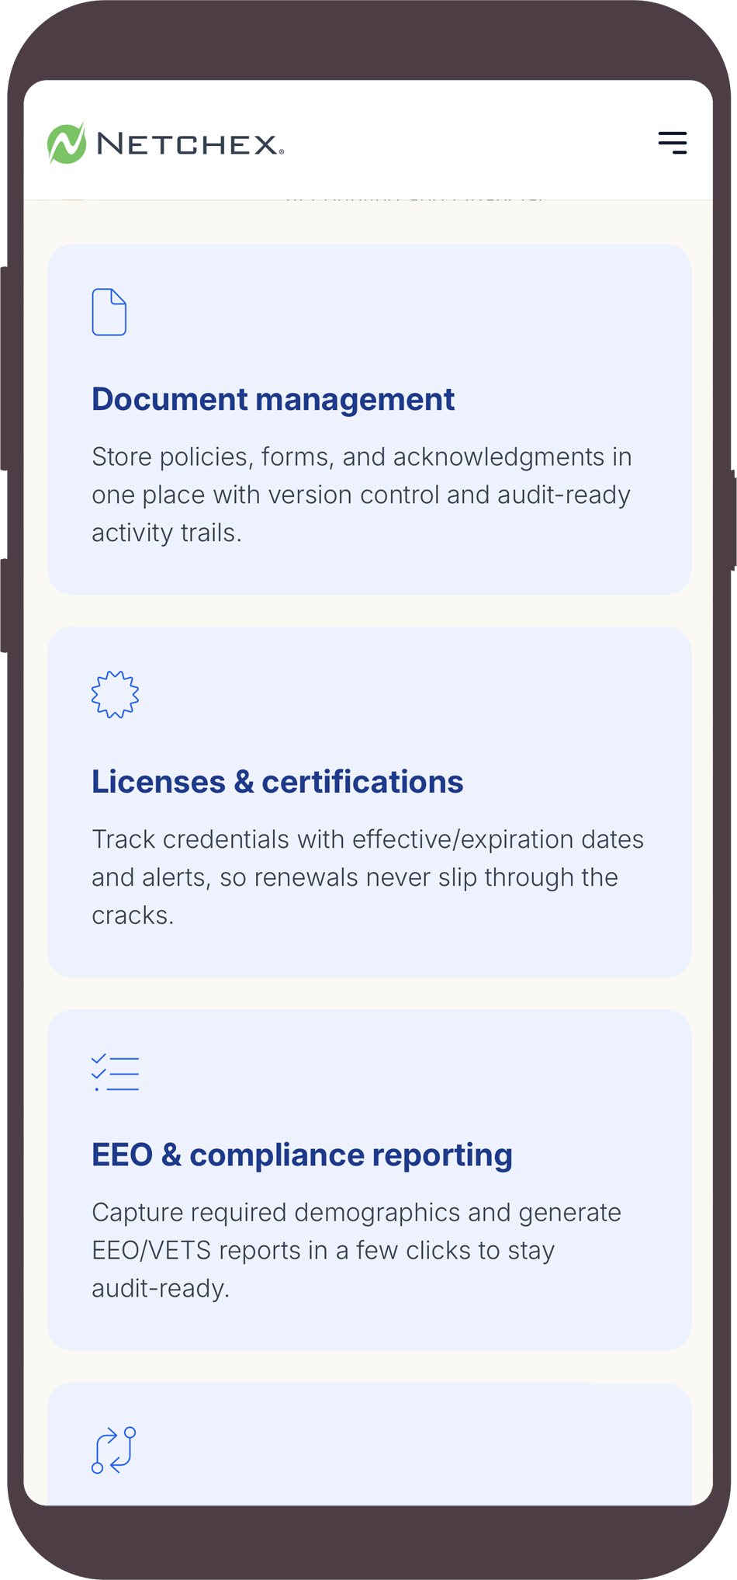Click the workflow arrows icon in bottom card
The width and height of the screenshot is (737, 1580).
(x=114, y=1450)
